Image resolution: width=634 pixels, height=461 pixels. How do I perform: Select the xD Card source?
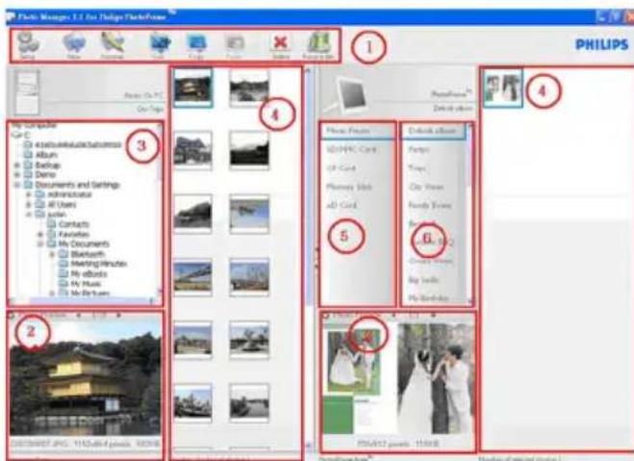[342, 205]
